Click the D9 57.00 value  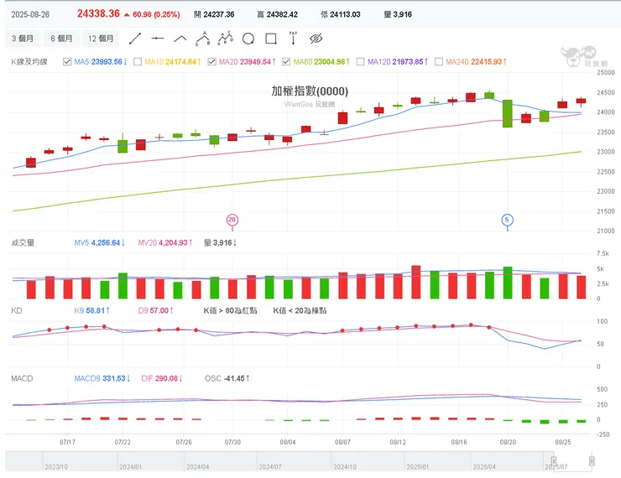pyautogui.click(x=155, y=310)
